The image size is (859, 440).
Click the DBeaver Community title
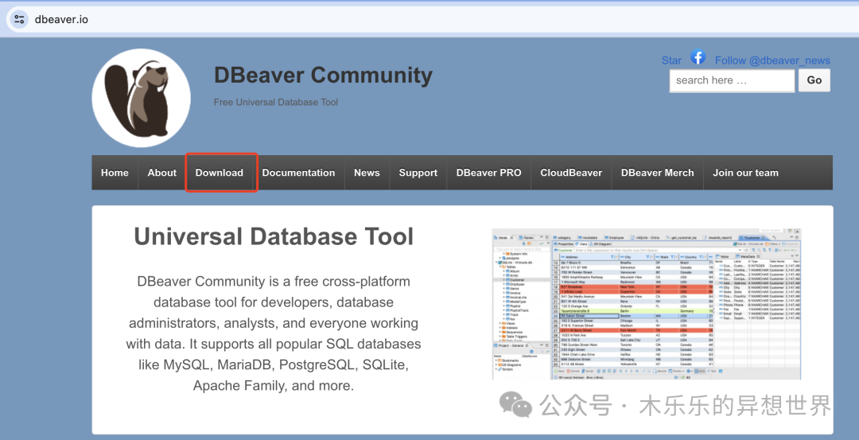(x=323, y=75)
